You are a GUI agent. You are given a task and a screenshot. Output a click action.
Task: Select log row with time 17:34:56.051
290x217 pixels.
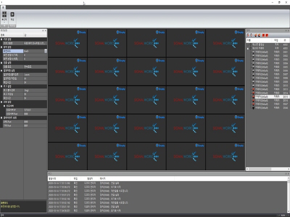(167, 210)
